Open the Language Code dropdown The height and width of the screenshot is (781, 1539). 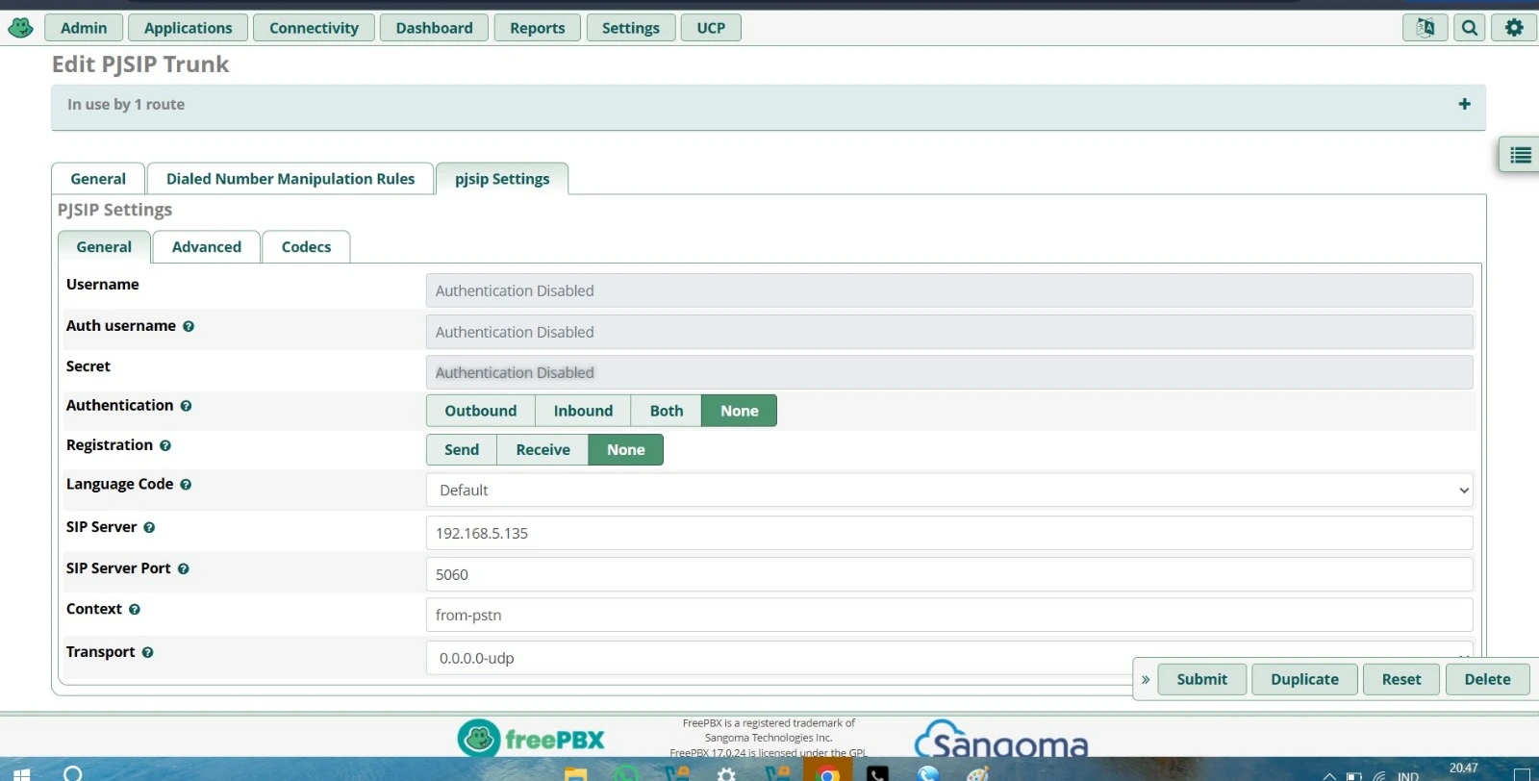tap(949, 491)
